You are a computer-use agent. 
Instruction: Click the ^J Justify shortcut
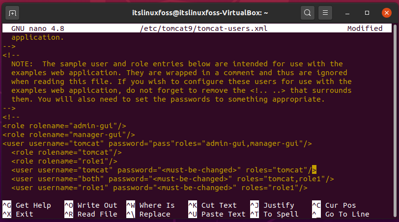point(272,205)
